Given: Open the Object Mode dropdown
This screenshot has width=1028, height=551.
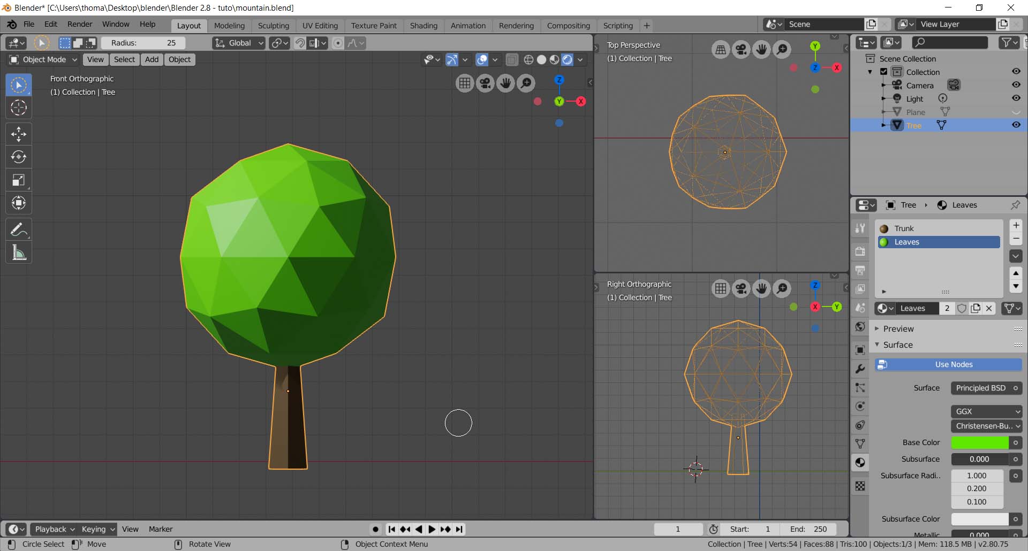Looking at the screenshot, I should click(x=44, y=59).
